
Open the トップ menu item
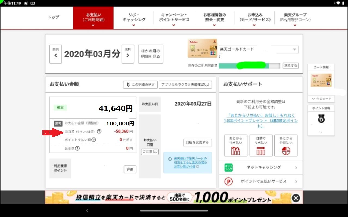pos(54,17)
